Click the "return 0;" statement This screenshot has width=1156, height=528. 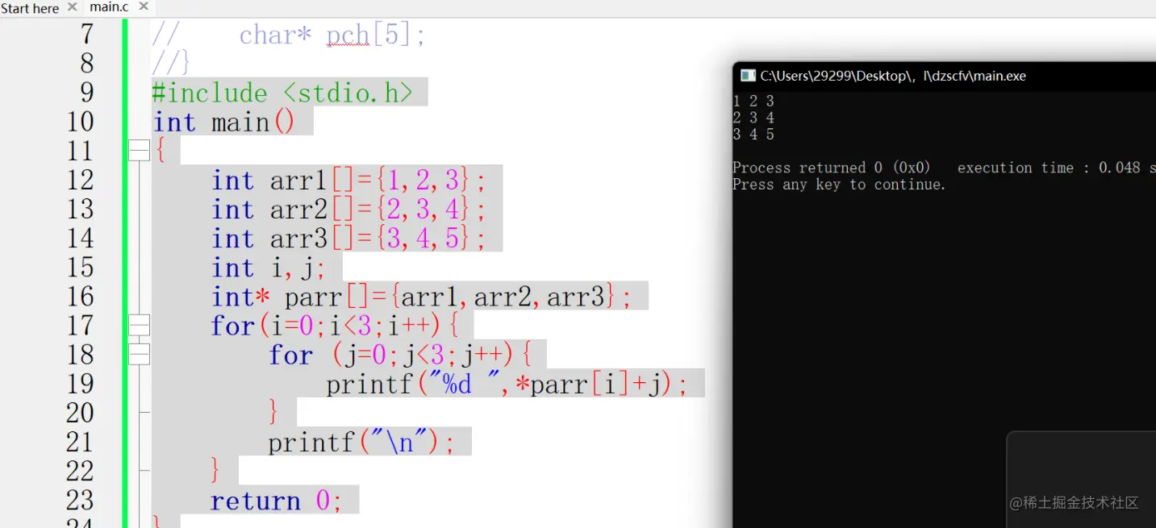[277, 501]
